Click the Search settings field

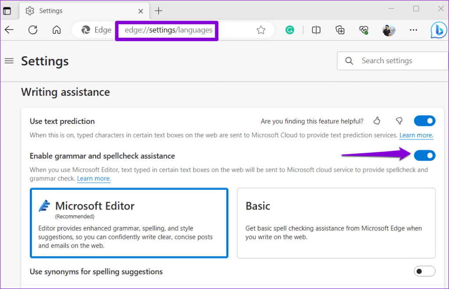[392, 61]
